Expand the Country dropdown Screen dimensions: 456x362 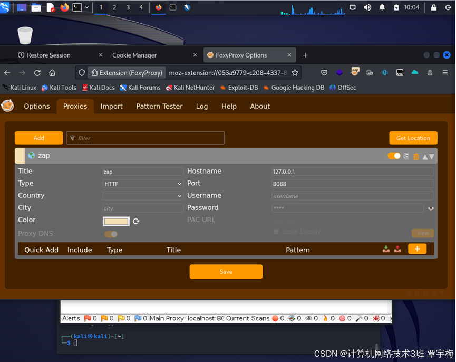142,195
